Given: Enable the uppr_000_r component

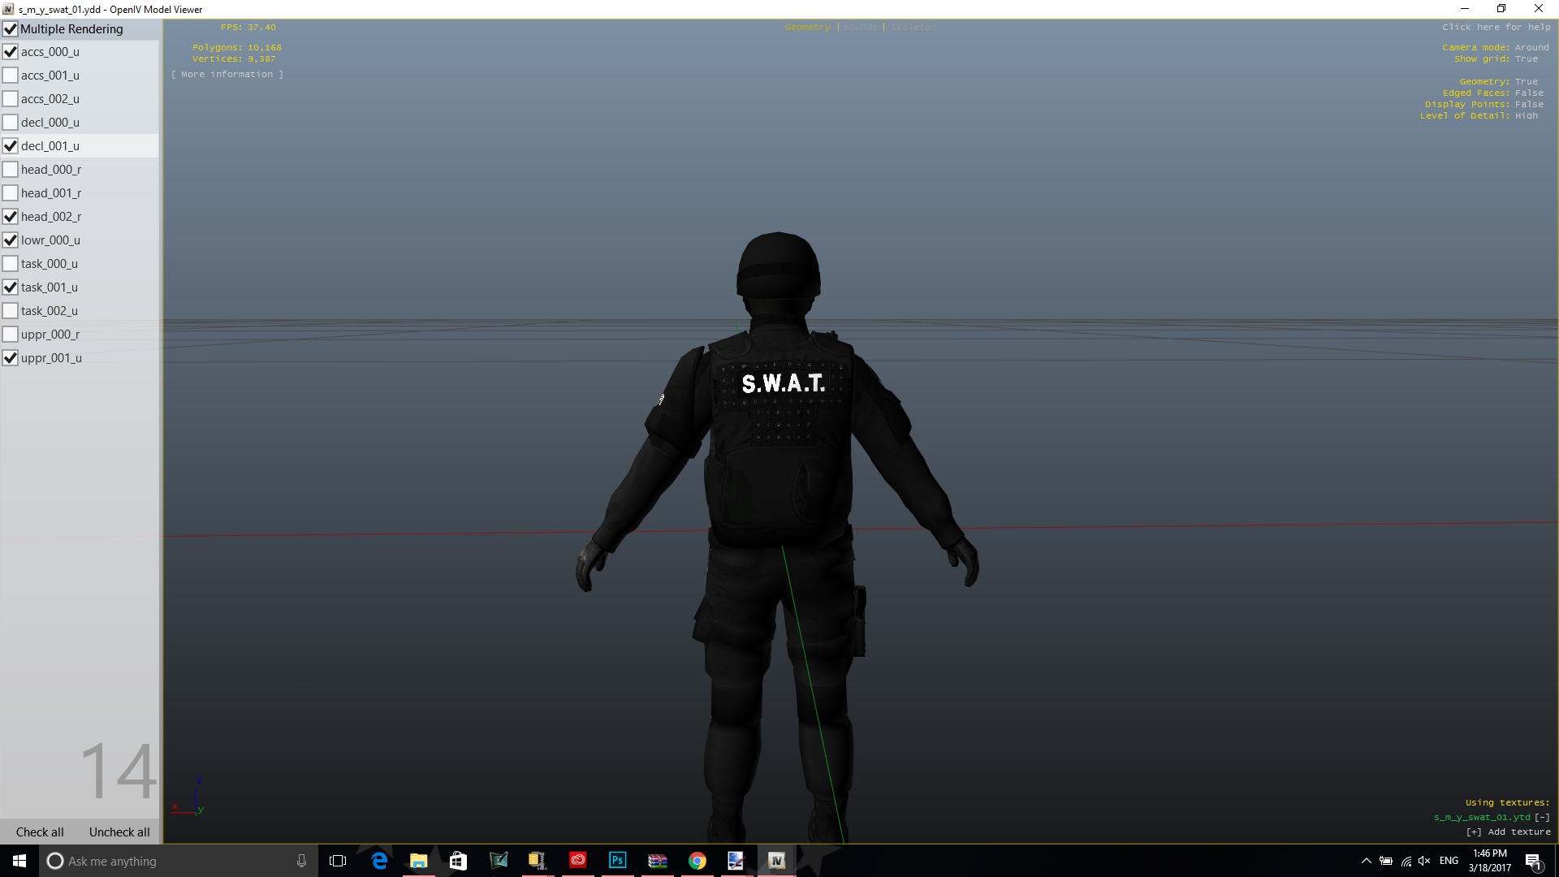Looking at the screenshot, I should (x=11, y=335).
